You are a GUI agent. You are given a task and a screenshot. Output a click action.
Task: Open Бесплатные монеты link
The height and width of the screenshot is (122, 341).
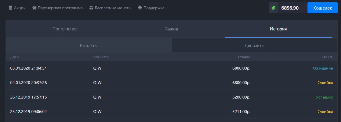(x=113, y=8)
